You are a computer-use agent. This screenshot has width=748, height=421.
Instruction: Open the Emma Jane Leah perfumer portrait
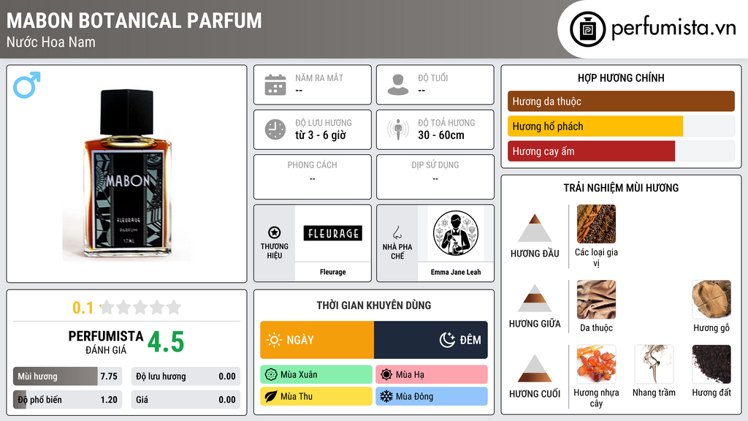[456, 233]
